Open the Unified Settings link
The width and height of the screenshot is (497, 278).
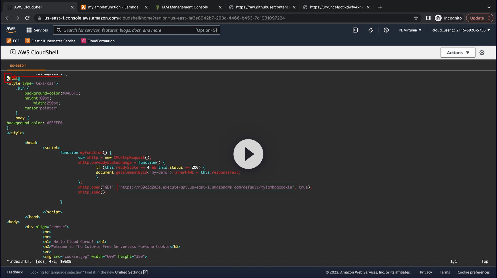pos(131,272)
